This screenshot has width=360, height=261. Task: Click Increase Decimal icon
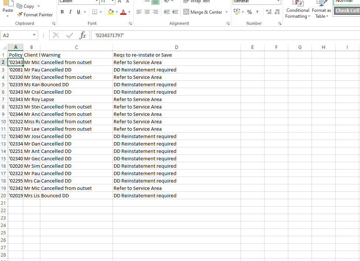pyautogui.click(x=269, y=12)
